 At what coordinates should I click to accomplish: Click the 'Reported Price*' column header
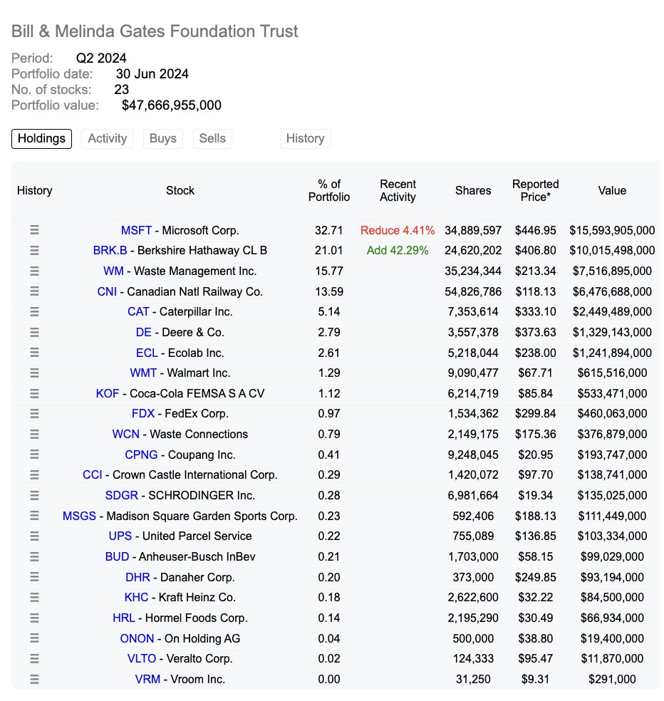click(536, 190)
